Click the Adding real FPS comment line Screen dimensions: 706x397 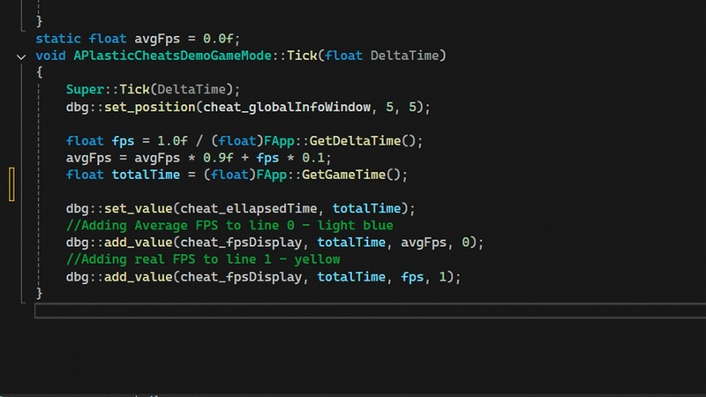(203, 259)
